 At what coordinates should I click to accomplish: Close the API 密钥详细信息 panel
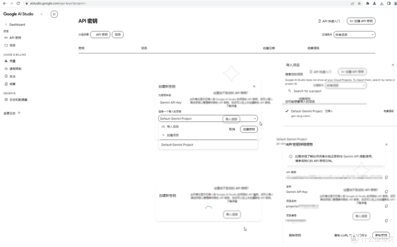coord(386,144)
